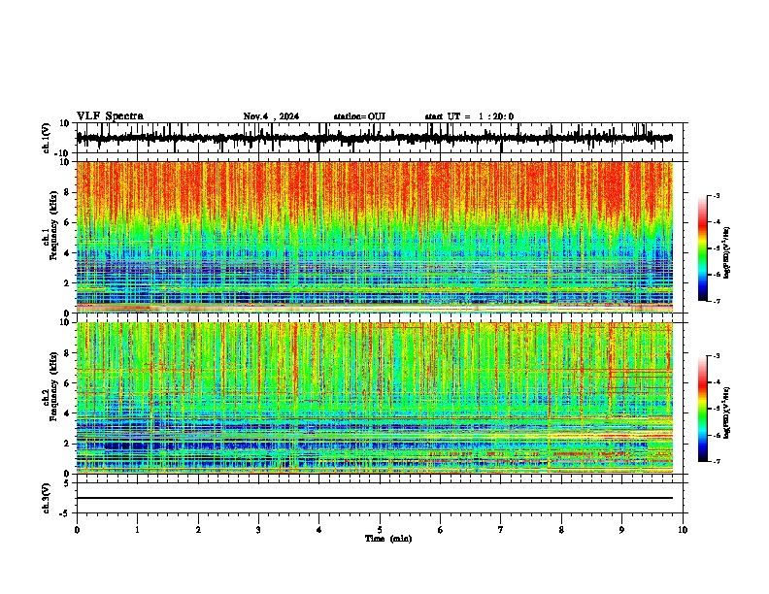Click the "9" tick on the time axis
769x594 pixels.
621,530
